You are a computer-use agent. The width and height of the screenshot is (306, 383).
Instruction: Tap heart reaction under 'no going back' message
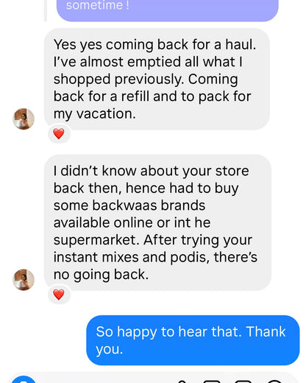59,295
